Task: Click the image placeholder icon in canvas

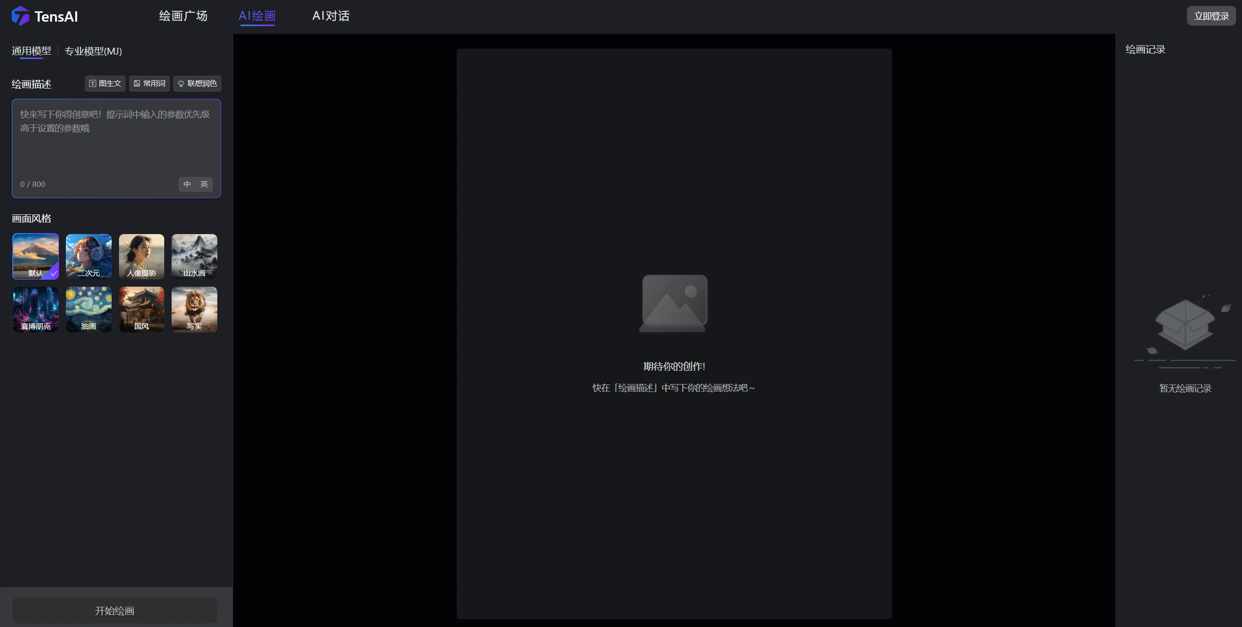Action: pos(674,303)
